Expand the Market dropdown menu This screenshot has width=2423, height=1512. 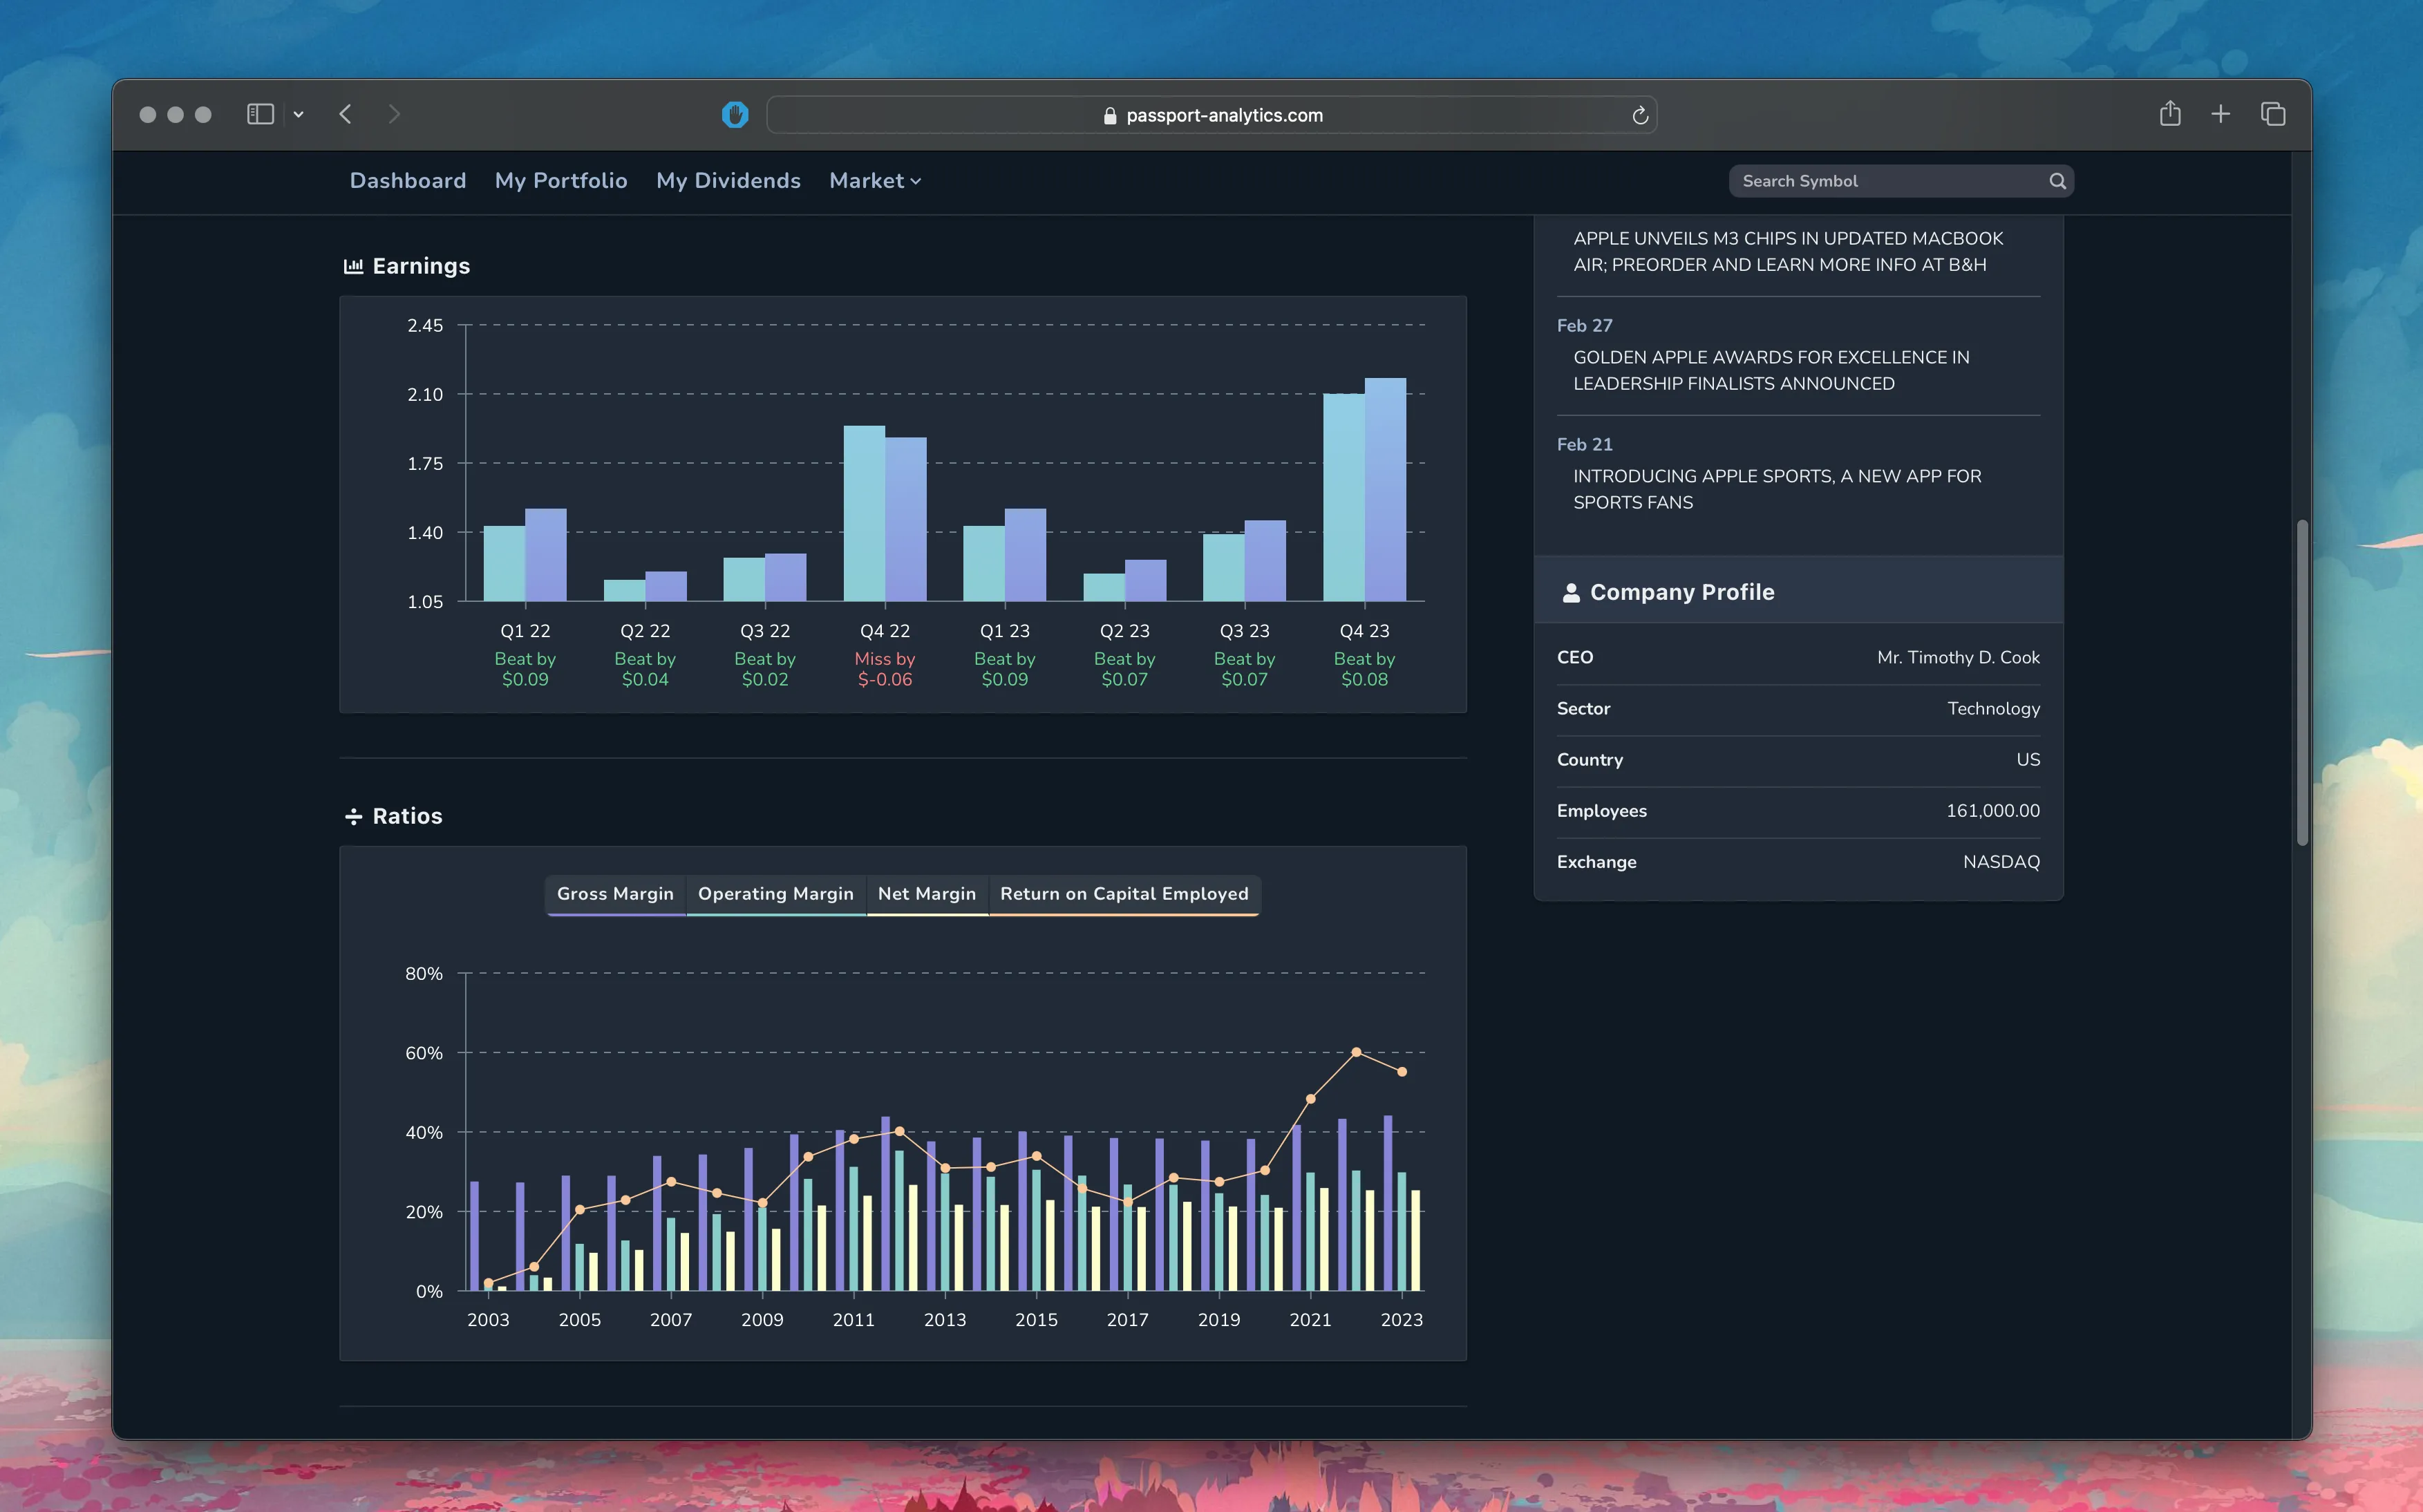(874, 180)
